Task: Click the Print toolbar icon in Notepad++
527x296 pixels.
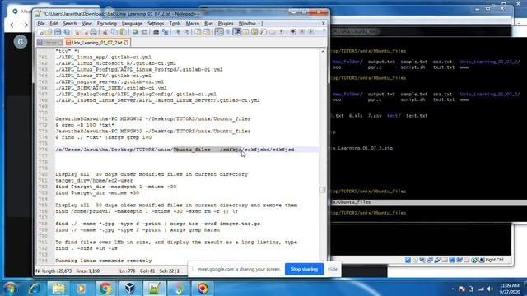Action: (x=93, y=32)
